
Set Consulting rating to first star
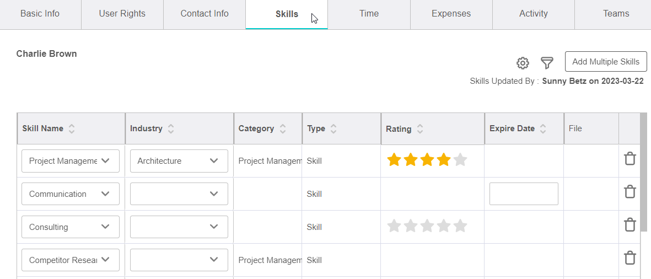pos(394,226)
